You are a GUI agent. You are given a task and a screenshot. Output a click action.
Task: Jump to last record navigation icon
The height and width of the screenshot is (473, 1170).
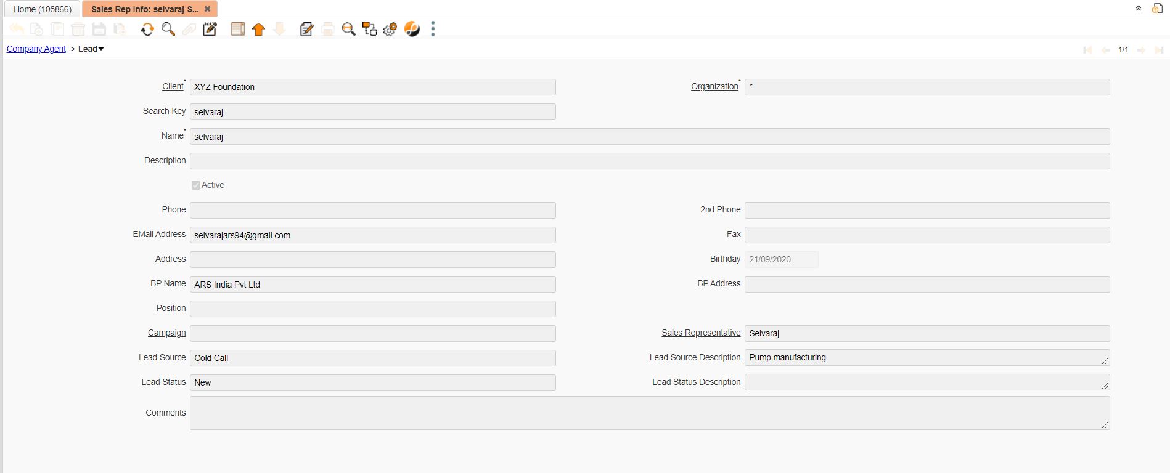click(1159, 50)
